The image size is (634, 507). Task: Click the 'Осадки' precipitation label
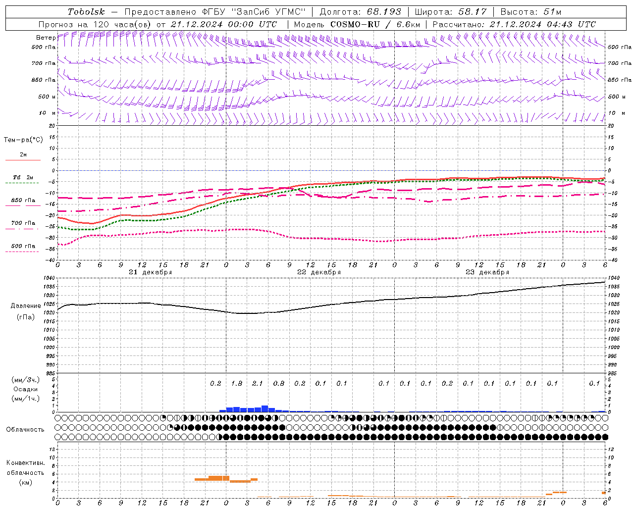click(26, 389)
